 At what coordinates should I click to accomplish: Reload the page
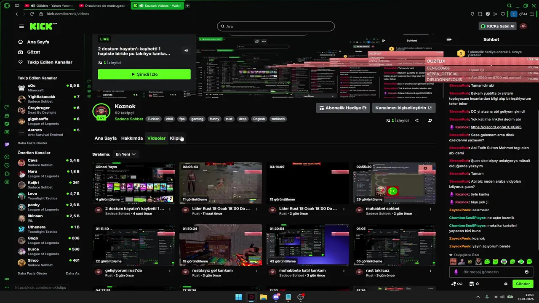click(32, 14)
